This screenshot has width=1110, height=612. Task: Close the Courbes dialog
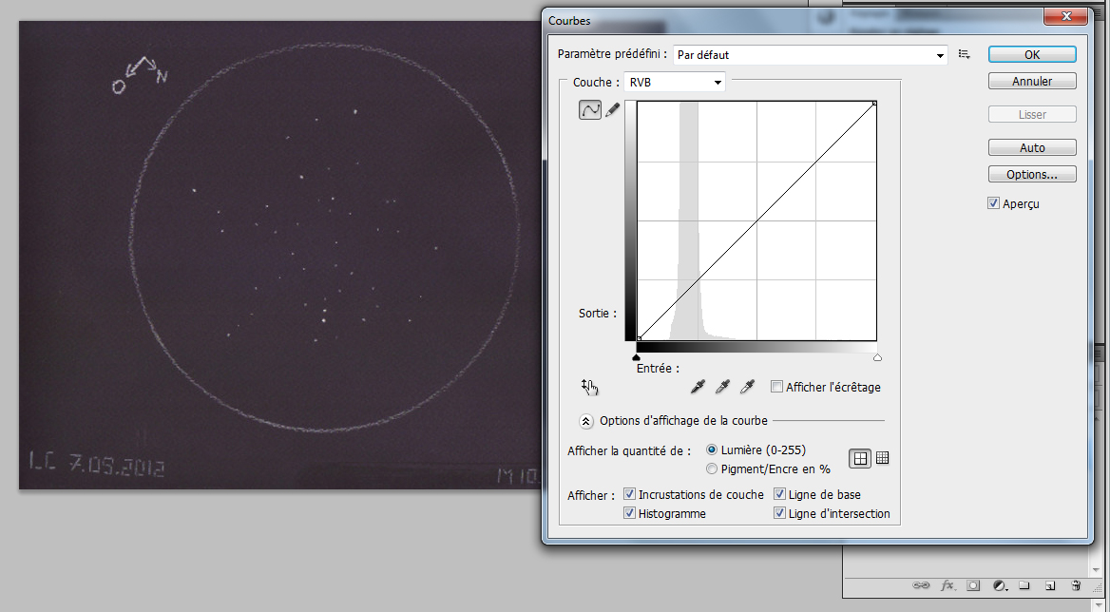(1065, 16)
